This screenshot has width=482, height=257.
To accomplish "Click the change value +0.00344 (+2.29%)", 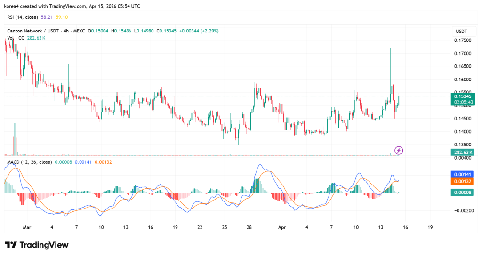I will coord(199,31).
